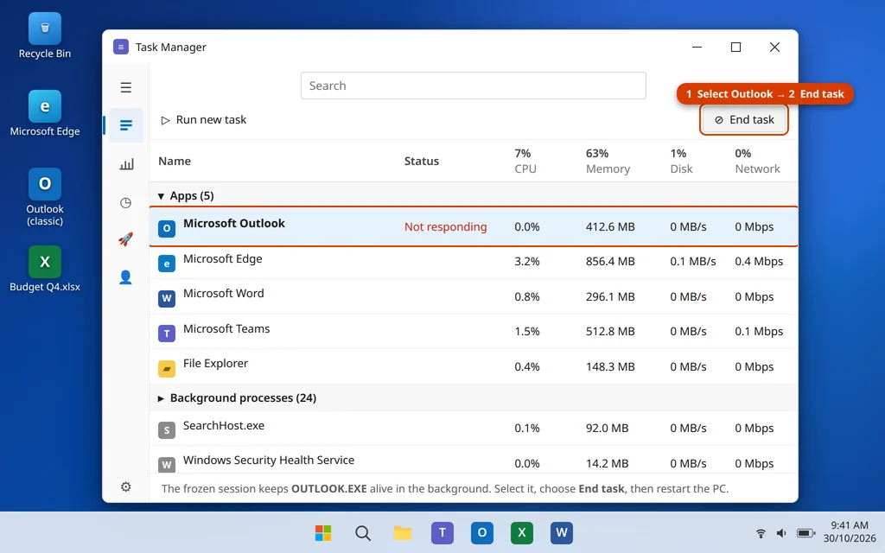Open Word from the taskbar
This screenshot has height=553, width=885.
click(x=562, y=532)
